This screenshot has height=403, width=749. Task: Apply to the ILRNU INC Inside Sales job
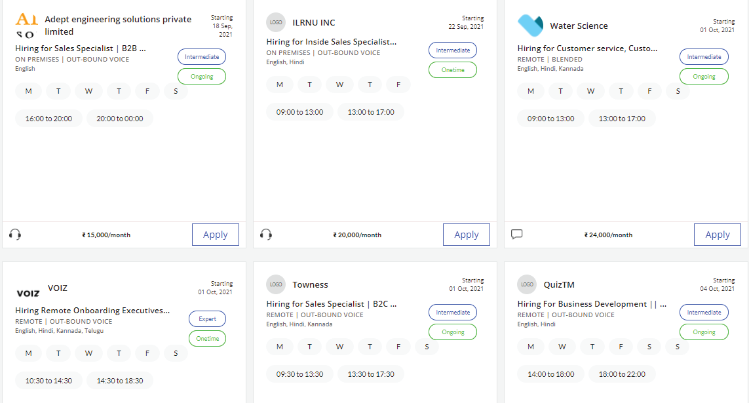[466, 235]
